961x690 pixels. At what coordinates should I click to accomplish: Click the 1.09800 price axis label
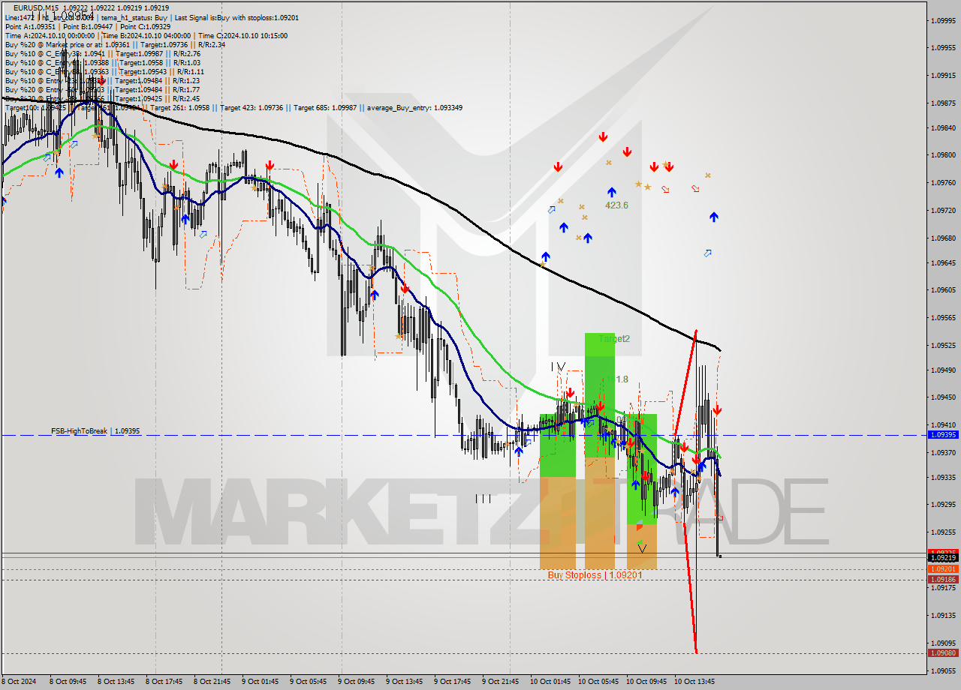pyautogui.click(x=943, y=155)
